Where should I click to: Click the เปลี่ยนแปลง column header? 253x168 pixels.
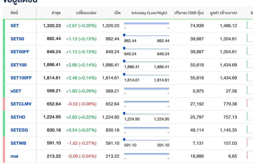pyautogui.click(x=86, y=13)
